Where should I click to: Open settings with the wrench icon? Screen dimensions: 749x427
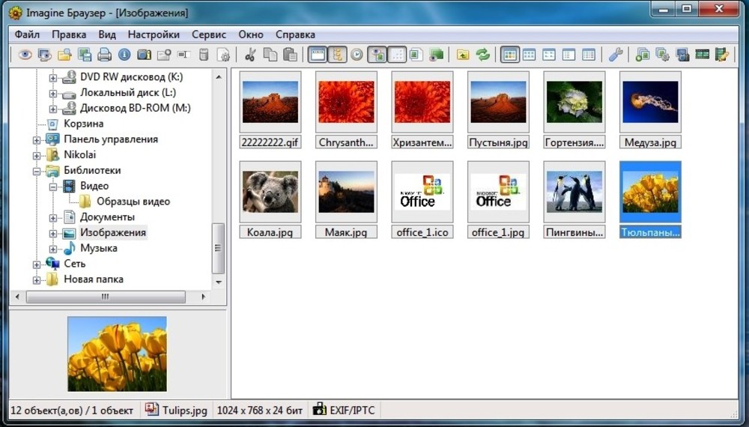(x=616, y=55)
